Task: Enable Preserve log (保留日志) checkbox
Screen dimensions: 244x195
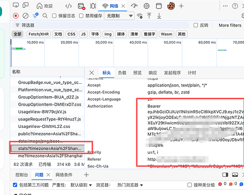Action: (54, 16)
